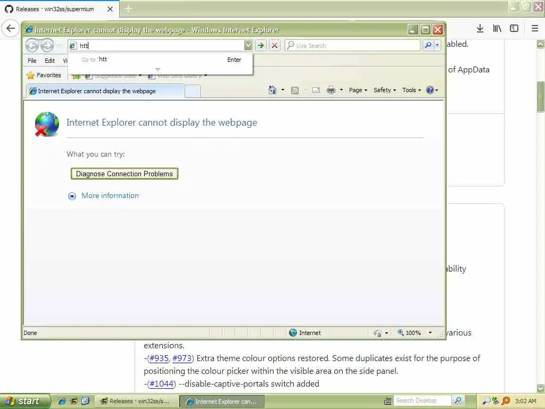The image size is (545, 409).
Task: Toggle the sidebar icon in background browser
Action: pyautogui.click(x=514, y=28)
